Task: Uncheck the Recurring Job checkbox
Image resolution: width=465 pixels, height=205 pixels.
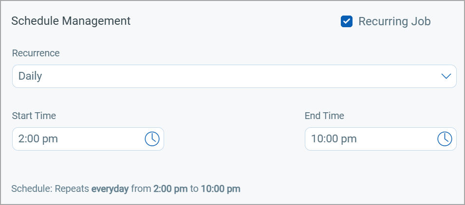Action: tap(346, 21)
